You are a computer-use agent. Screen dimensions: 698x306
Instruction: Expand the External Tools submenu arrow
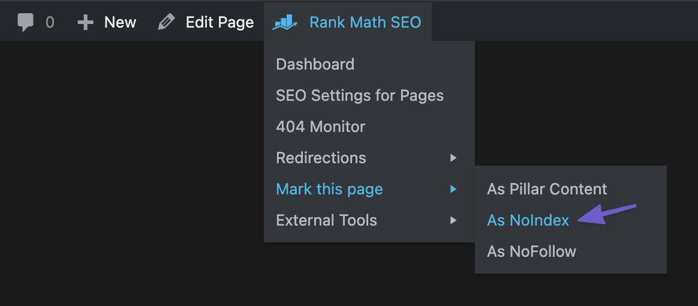453,220
